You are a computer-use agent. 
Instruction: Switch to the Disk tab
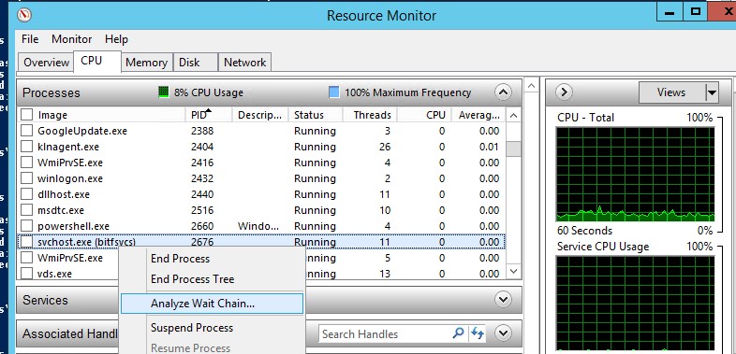196,63
